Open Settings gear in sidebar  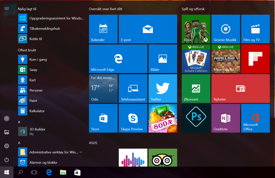(x=7, y=146)
